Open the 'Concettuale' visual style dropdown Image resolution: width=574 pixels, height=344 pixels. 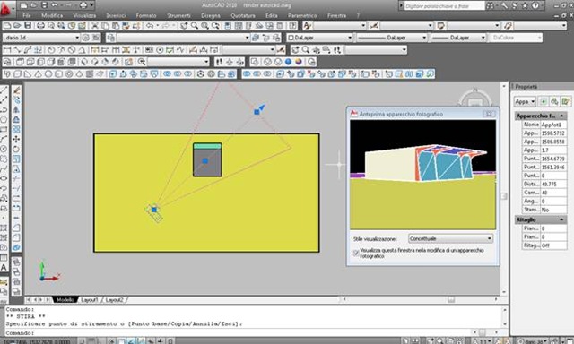pyautogui.click(x=450, y=238)
